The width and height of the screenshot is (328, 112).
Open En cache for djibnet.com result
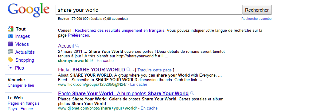coord(149,108)
